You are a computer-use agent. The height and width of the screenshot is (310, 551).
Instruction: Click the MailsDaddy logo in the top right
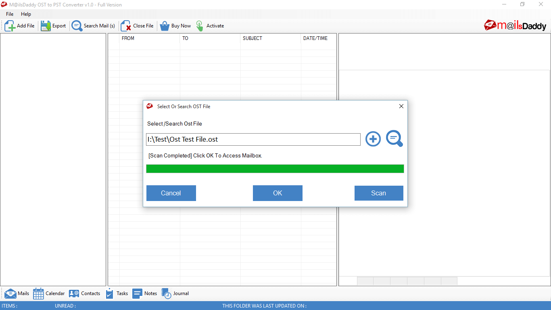click(515, 25)
